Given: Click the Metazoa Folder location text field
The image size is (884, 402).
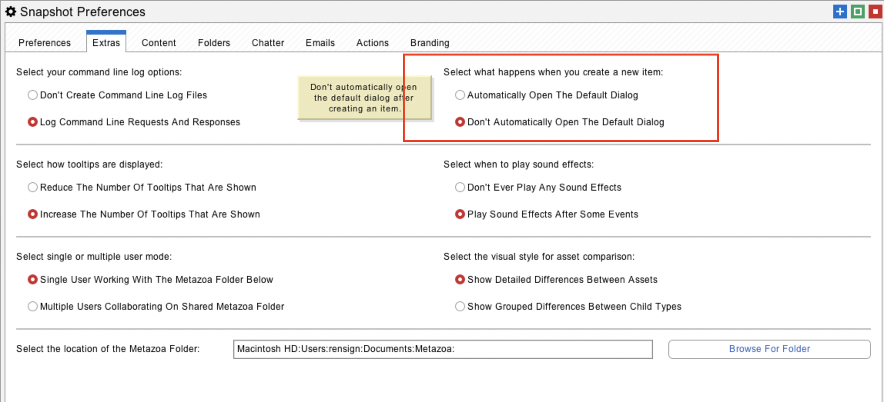Looking at the screenshot, I should click(443, 349).
